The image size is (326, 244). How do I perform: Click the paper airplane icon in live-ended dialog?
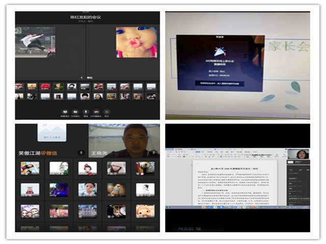(x=220, y=51)
